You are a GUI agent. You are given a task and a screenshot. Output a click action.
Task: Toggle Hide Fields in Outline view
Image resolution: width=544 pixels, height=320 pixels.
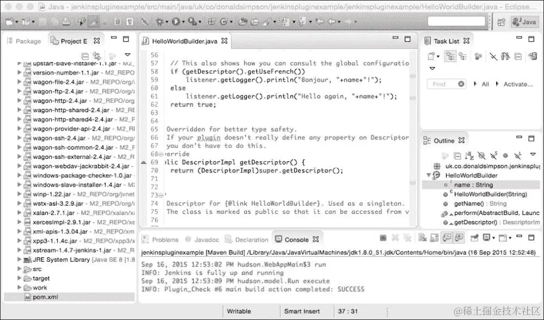pos(481,156)
